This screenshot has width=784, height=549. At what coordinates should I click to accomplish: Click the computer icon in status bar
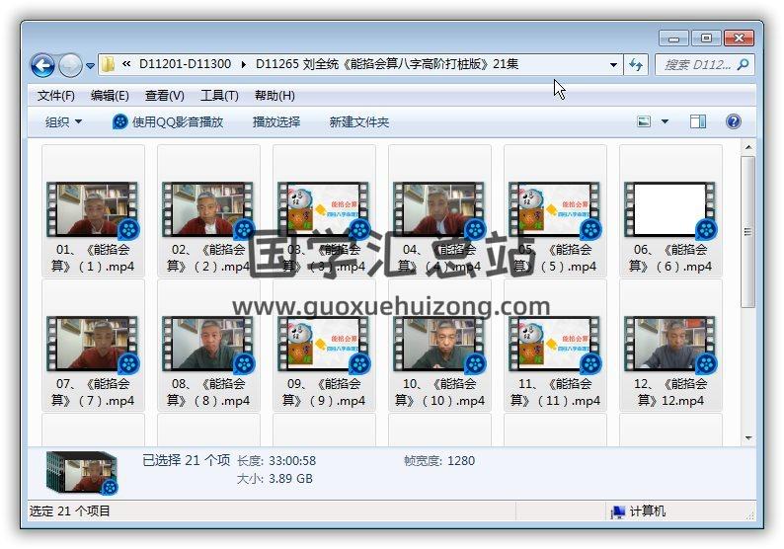(618, 510)
